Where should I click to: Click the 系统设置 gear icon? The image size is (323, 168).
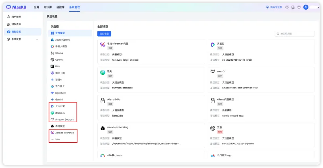8,39
